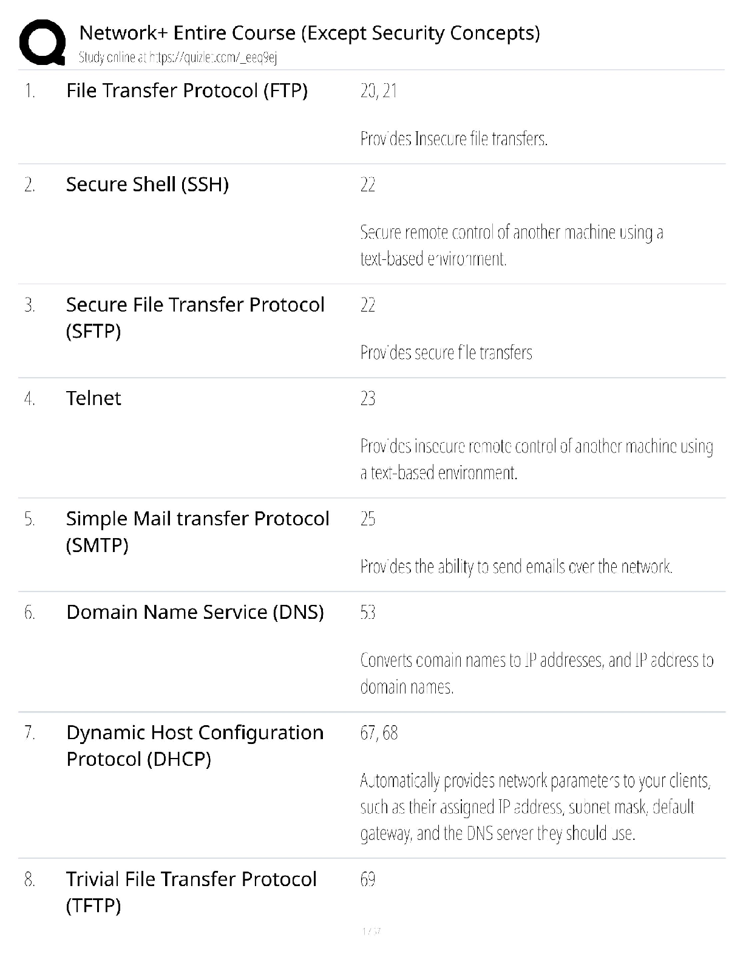This screenshot has width=743, height=962.
Task: Select the Secure File Transfer Protocol term
Action: 195,317
